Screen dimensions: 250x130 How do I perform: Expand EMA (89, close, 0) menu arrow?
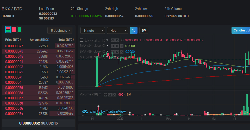[107, 51]
